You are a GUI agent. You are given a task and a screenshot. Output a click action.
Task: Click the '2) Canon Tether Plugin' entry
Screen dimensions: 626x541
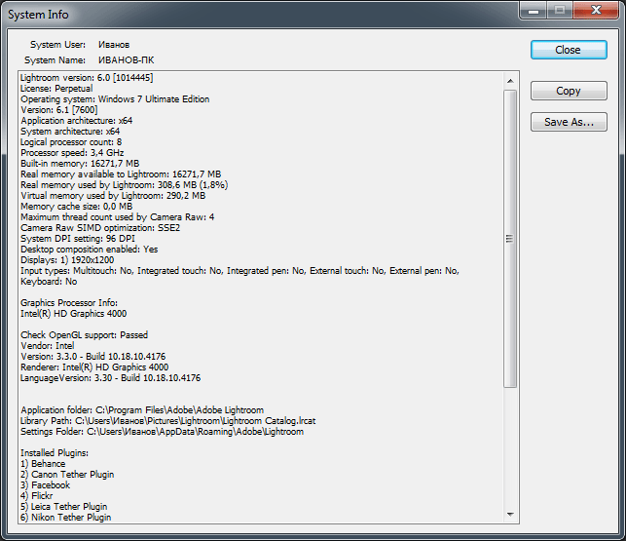point(67,475)
